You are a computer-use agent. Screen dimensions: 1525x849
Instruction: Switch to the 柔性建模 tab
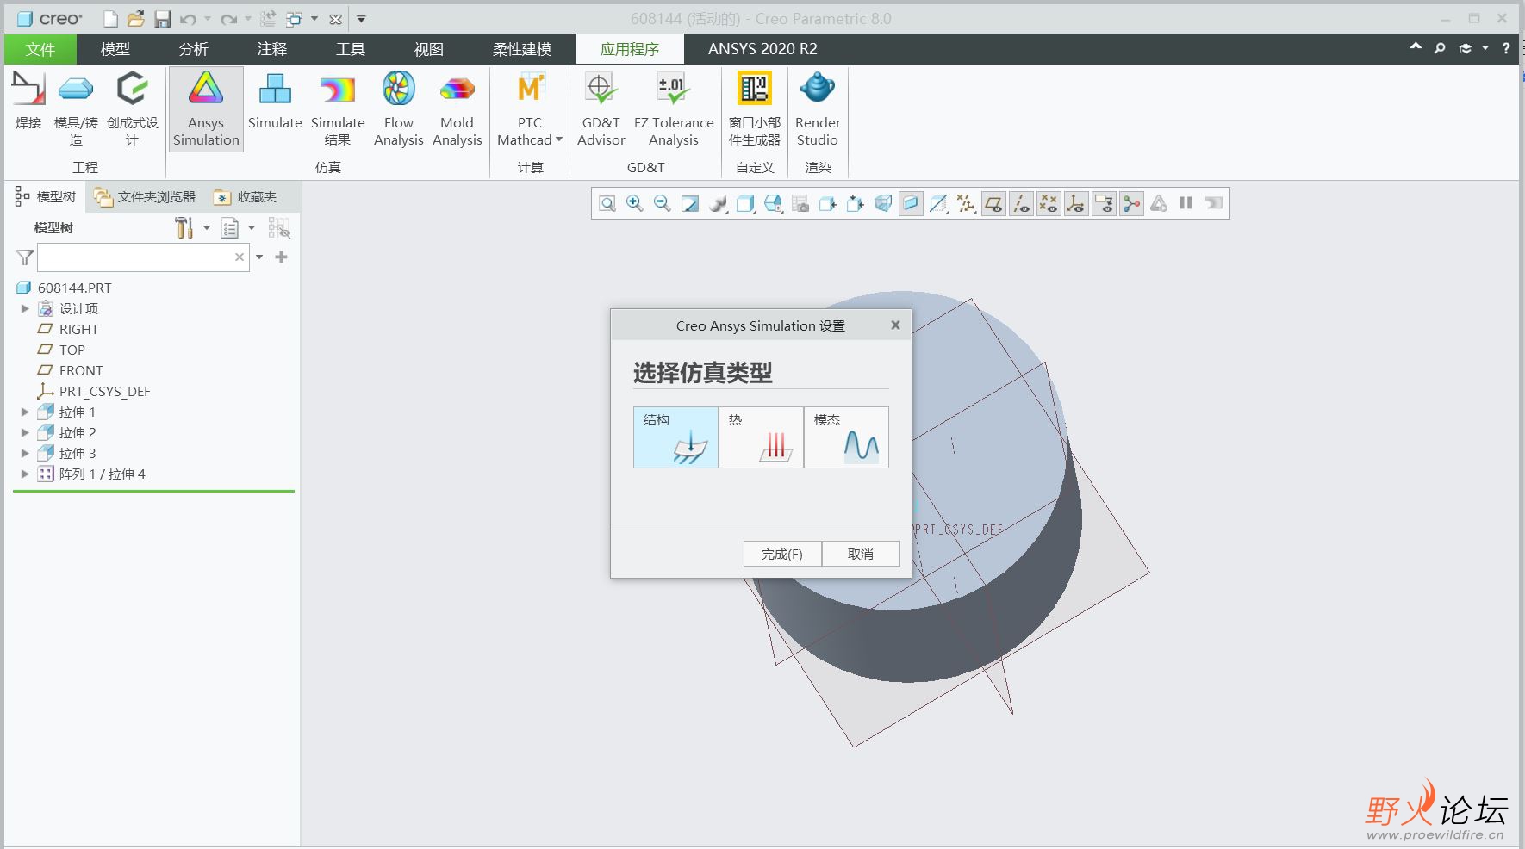tap(522, 49)
